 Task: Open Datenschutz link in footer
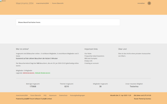point(63,95)
